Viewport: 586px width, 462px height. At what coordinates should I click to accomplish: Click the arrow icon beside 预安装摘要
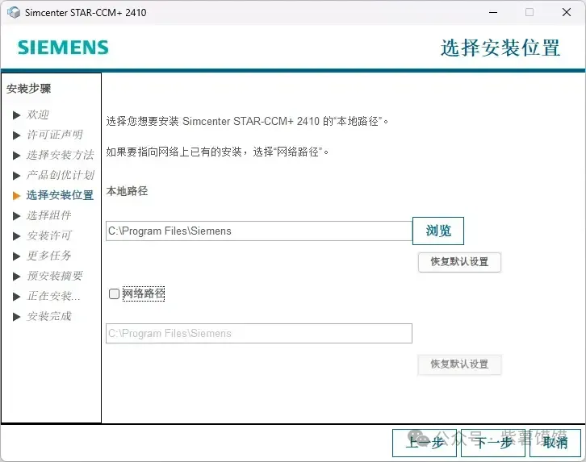[x=17, y=276]
